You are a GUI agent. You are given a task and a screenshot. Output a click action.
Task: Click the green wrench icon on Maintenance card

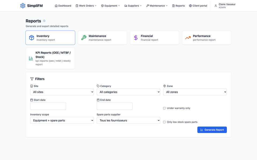[x=84, y=38]
